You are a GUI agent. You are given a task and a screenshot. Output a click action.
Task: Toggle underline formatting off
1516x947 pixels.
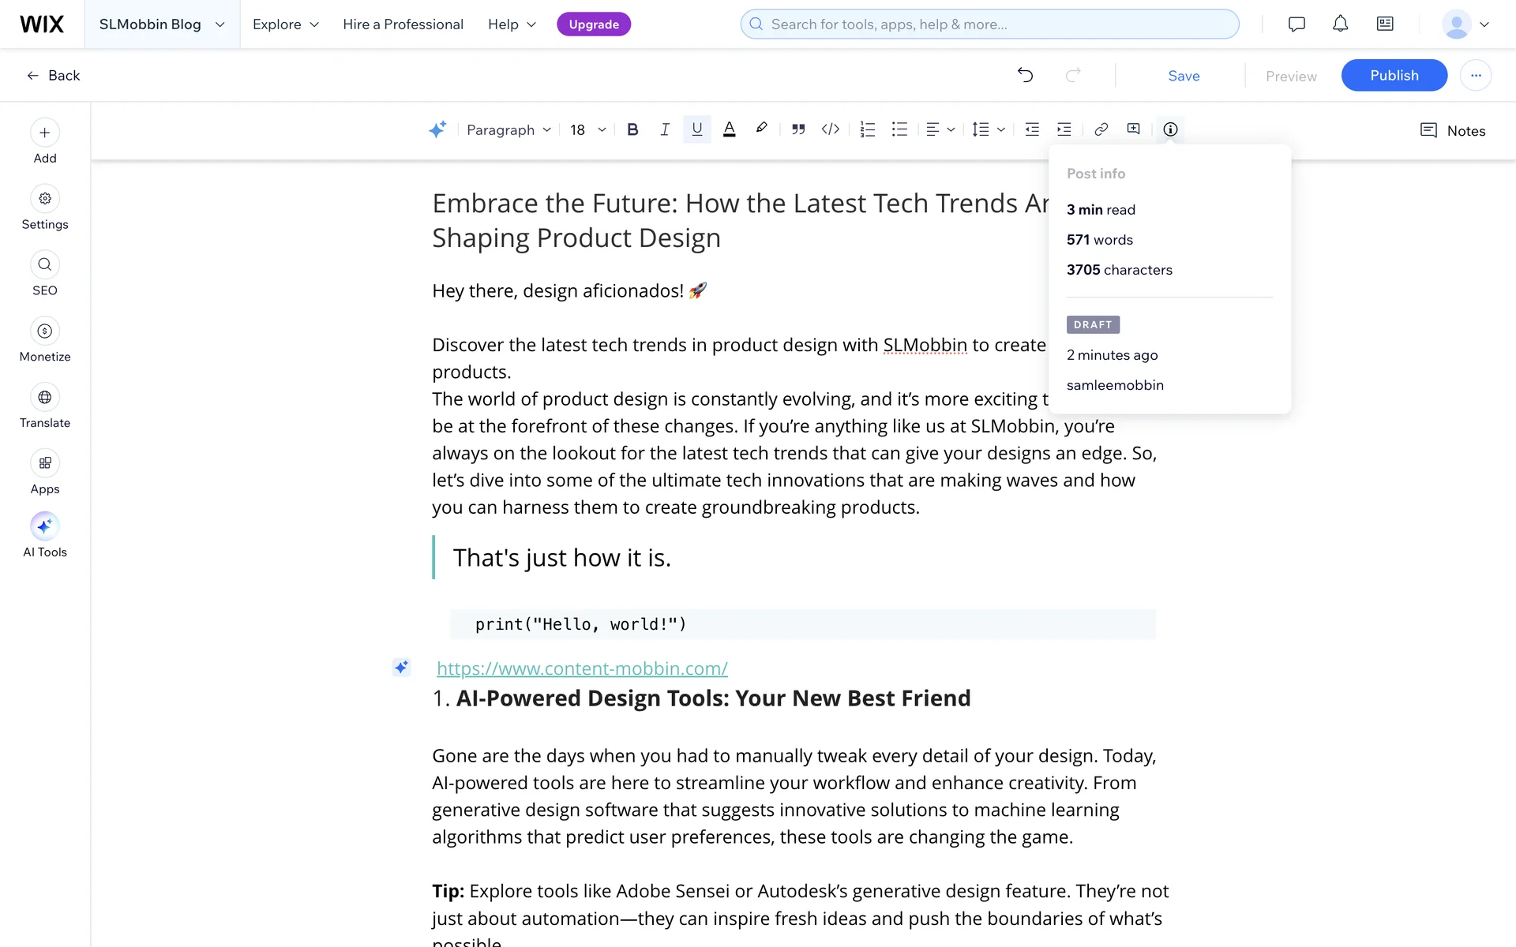696,129
